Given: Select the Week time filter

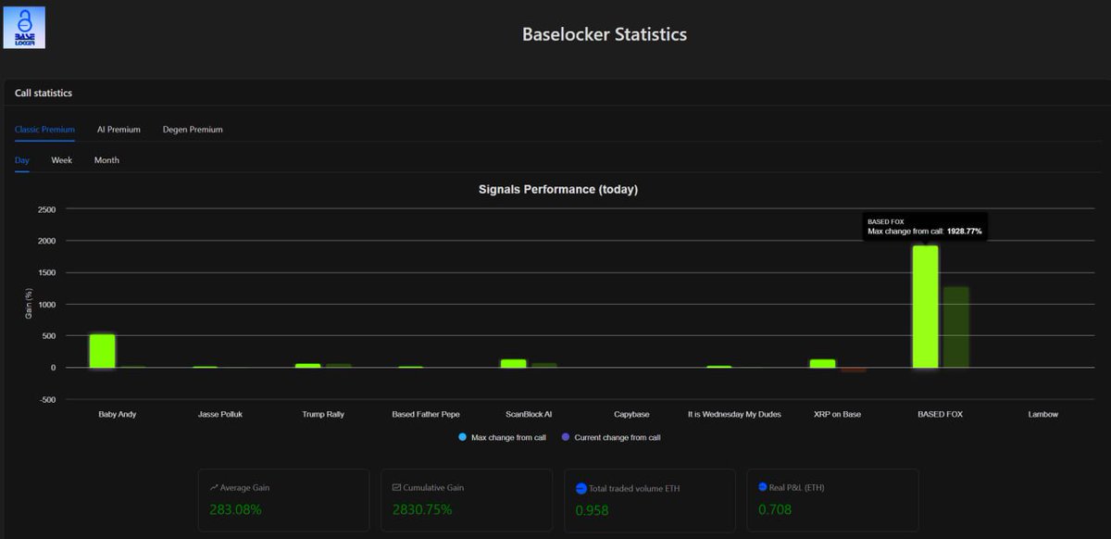Looking at the screenshot, I should point(61,160).
